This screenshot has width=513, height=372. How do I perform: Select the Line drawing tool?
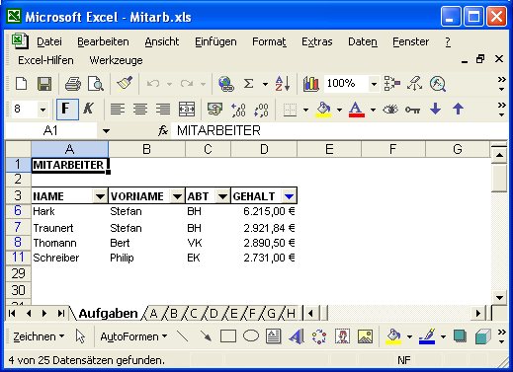coord(183,336)
